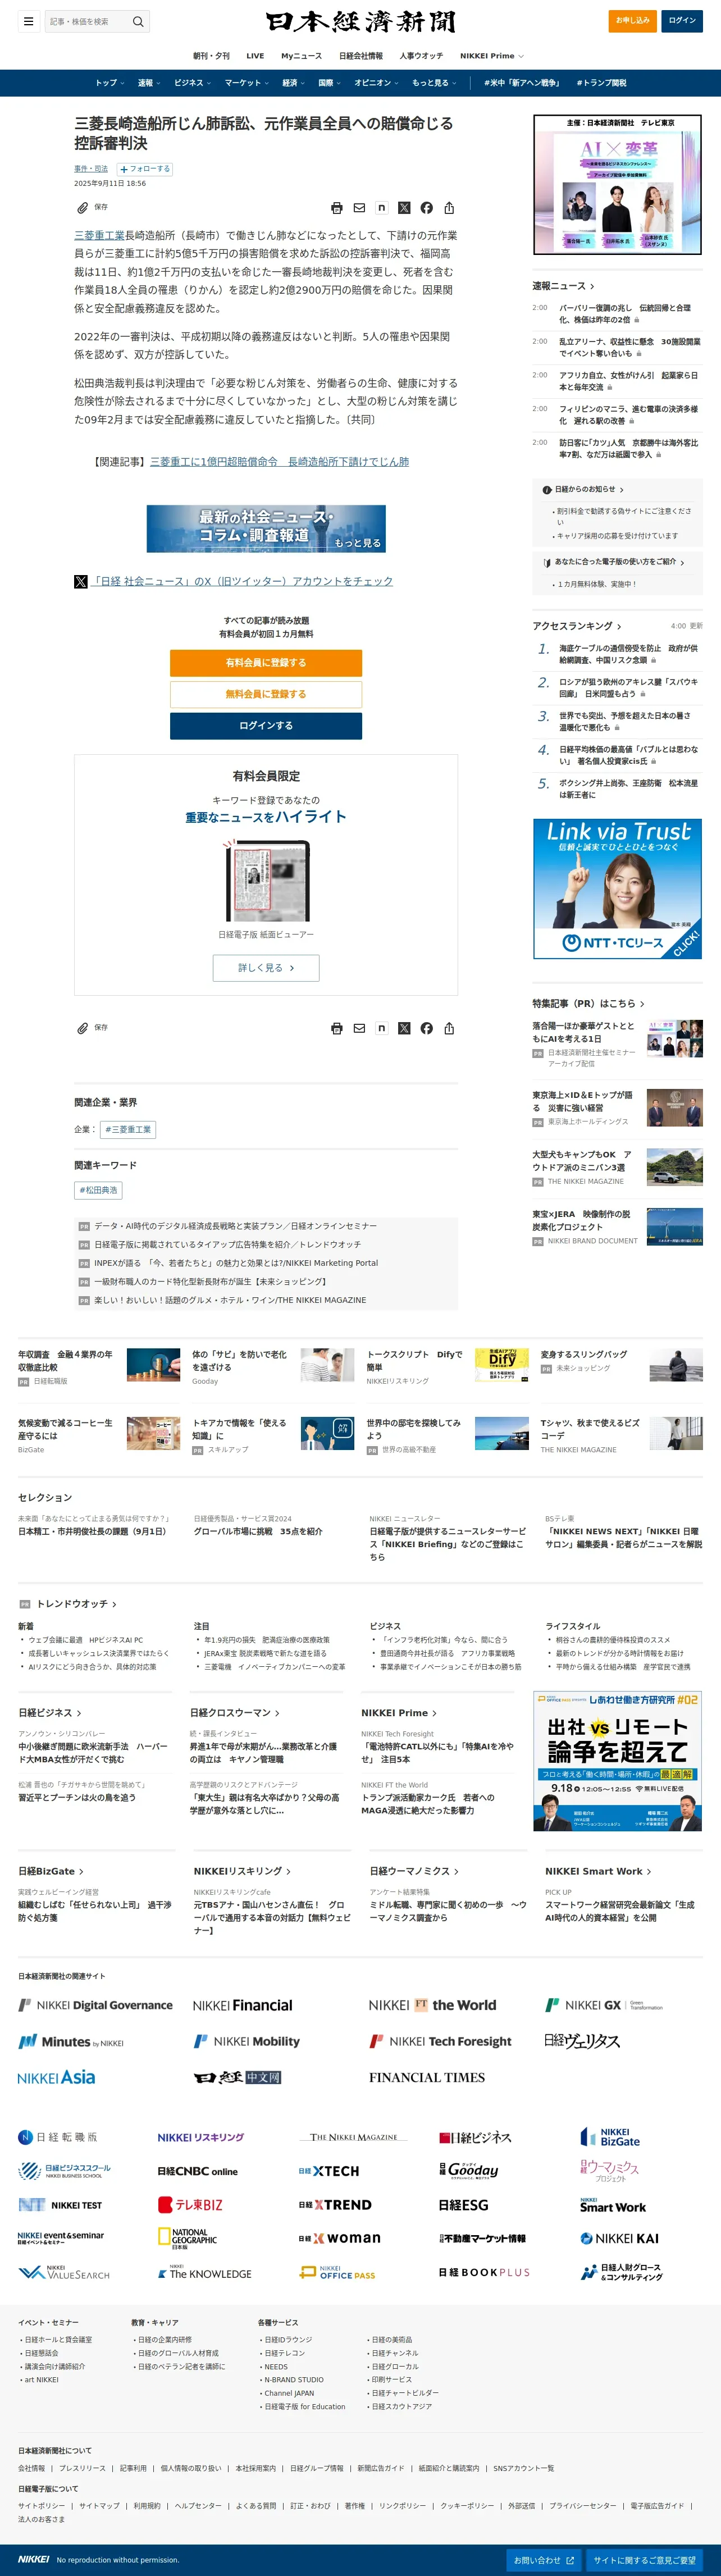The height and width of the screenshot is (2576, 721).
Task: Click the orange お申し込み button
Action: pos(632,21)
